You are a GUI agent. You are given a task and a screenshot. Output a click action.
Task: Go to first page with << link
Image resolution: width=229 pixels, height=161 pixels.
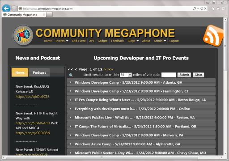coord(71,69)
